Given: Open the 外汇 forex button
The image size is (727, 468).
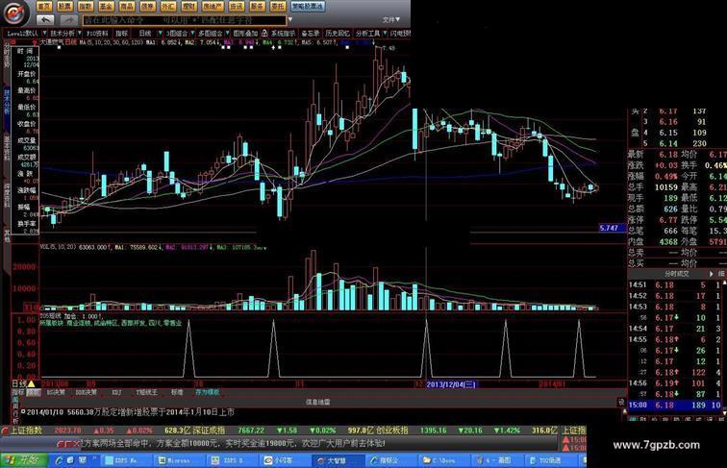Looking at the screenshot, I should 168,6.
